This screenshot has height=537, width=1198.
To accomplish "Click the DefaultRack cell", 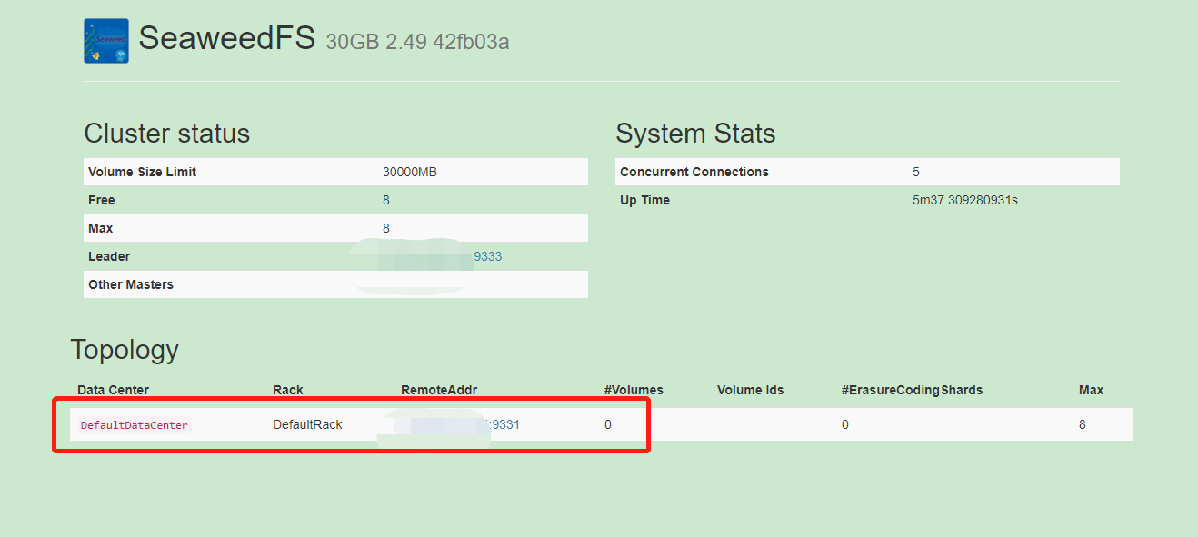I will click(x=307, y=424).
